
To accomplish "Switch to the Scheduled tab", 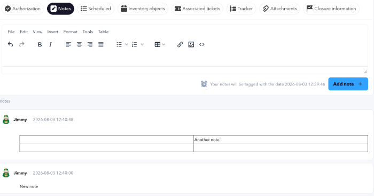I will 96,9.
